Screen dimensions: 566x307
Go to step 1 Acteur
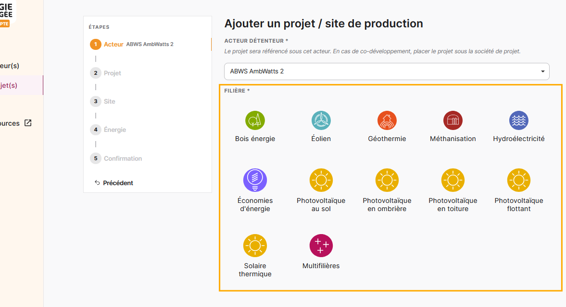(106, 44)
